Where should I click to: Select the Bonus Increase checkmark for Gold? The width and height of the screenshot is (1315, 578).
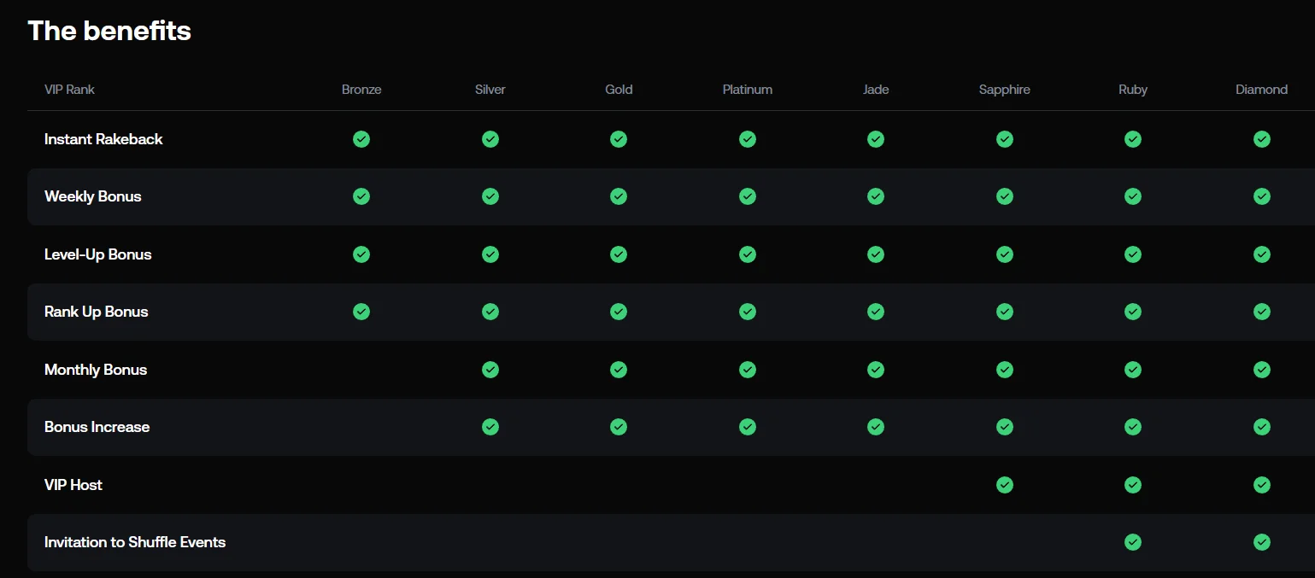coord(619,427)
